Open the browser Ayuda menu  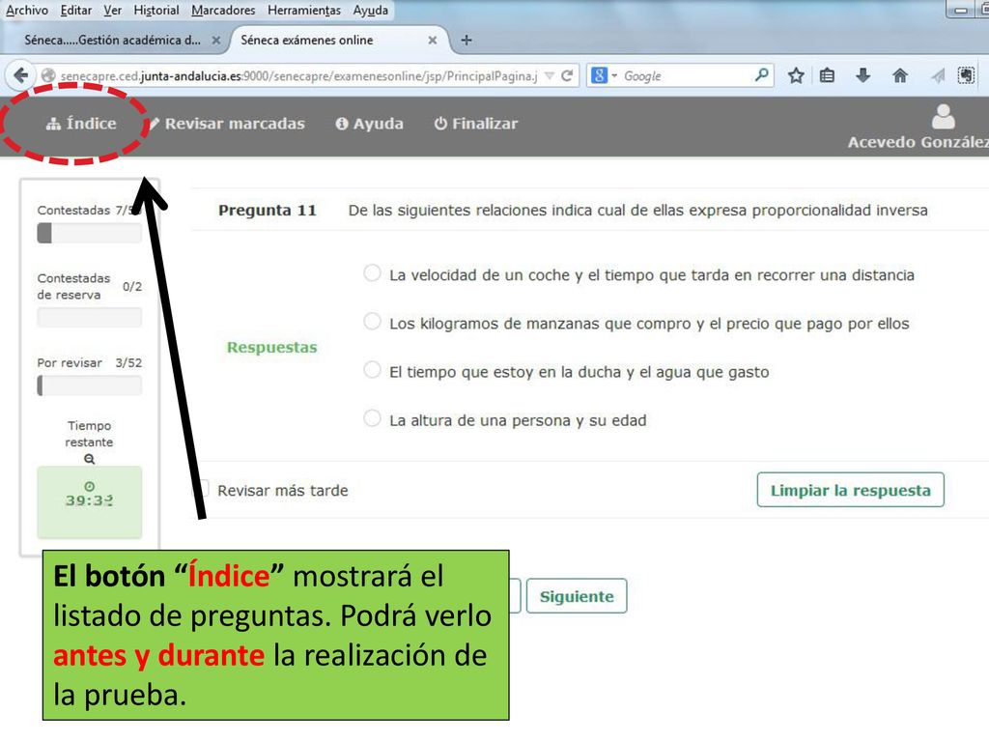[370, 10]
